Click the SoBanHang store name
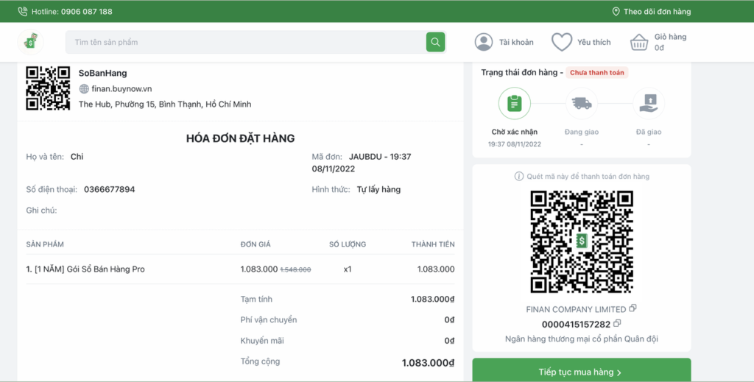This screenshot has height=382, width=754. (x=103, y=73)
